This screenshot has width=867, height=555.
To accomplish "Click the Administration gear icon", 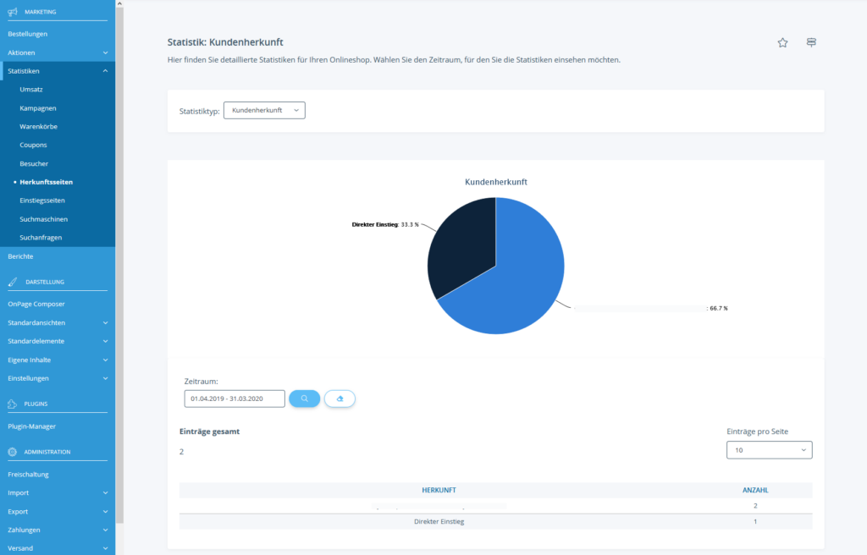I will coord(14,451).
